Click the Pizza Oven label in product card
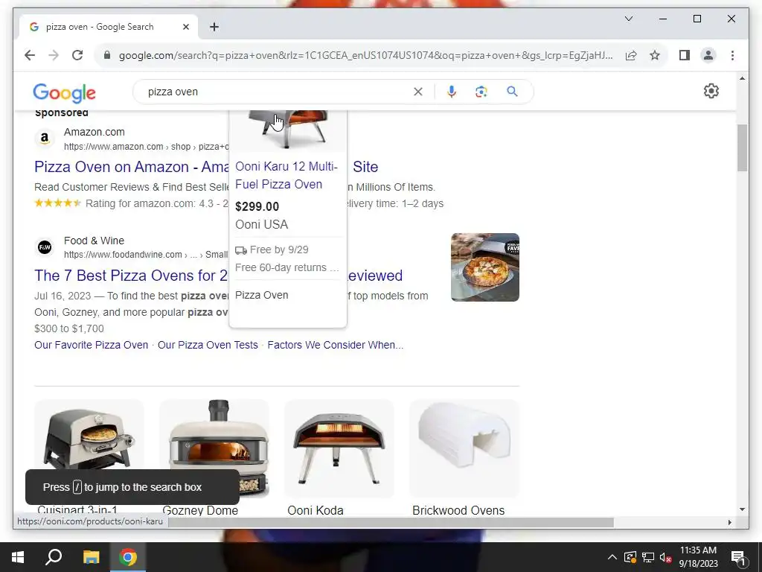This screenshot has width=762, height=572. (261, 295)
